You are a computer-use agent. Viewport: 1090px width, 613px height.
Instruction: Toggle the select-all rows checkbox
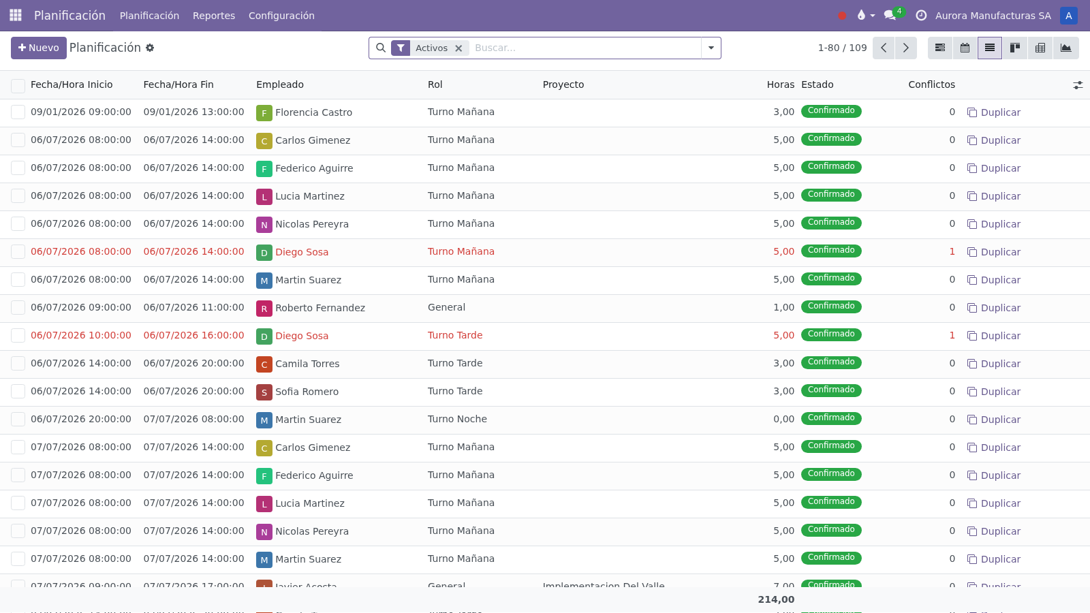coord(18,85)
